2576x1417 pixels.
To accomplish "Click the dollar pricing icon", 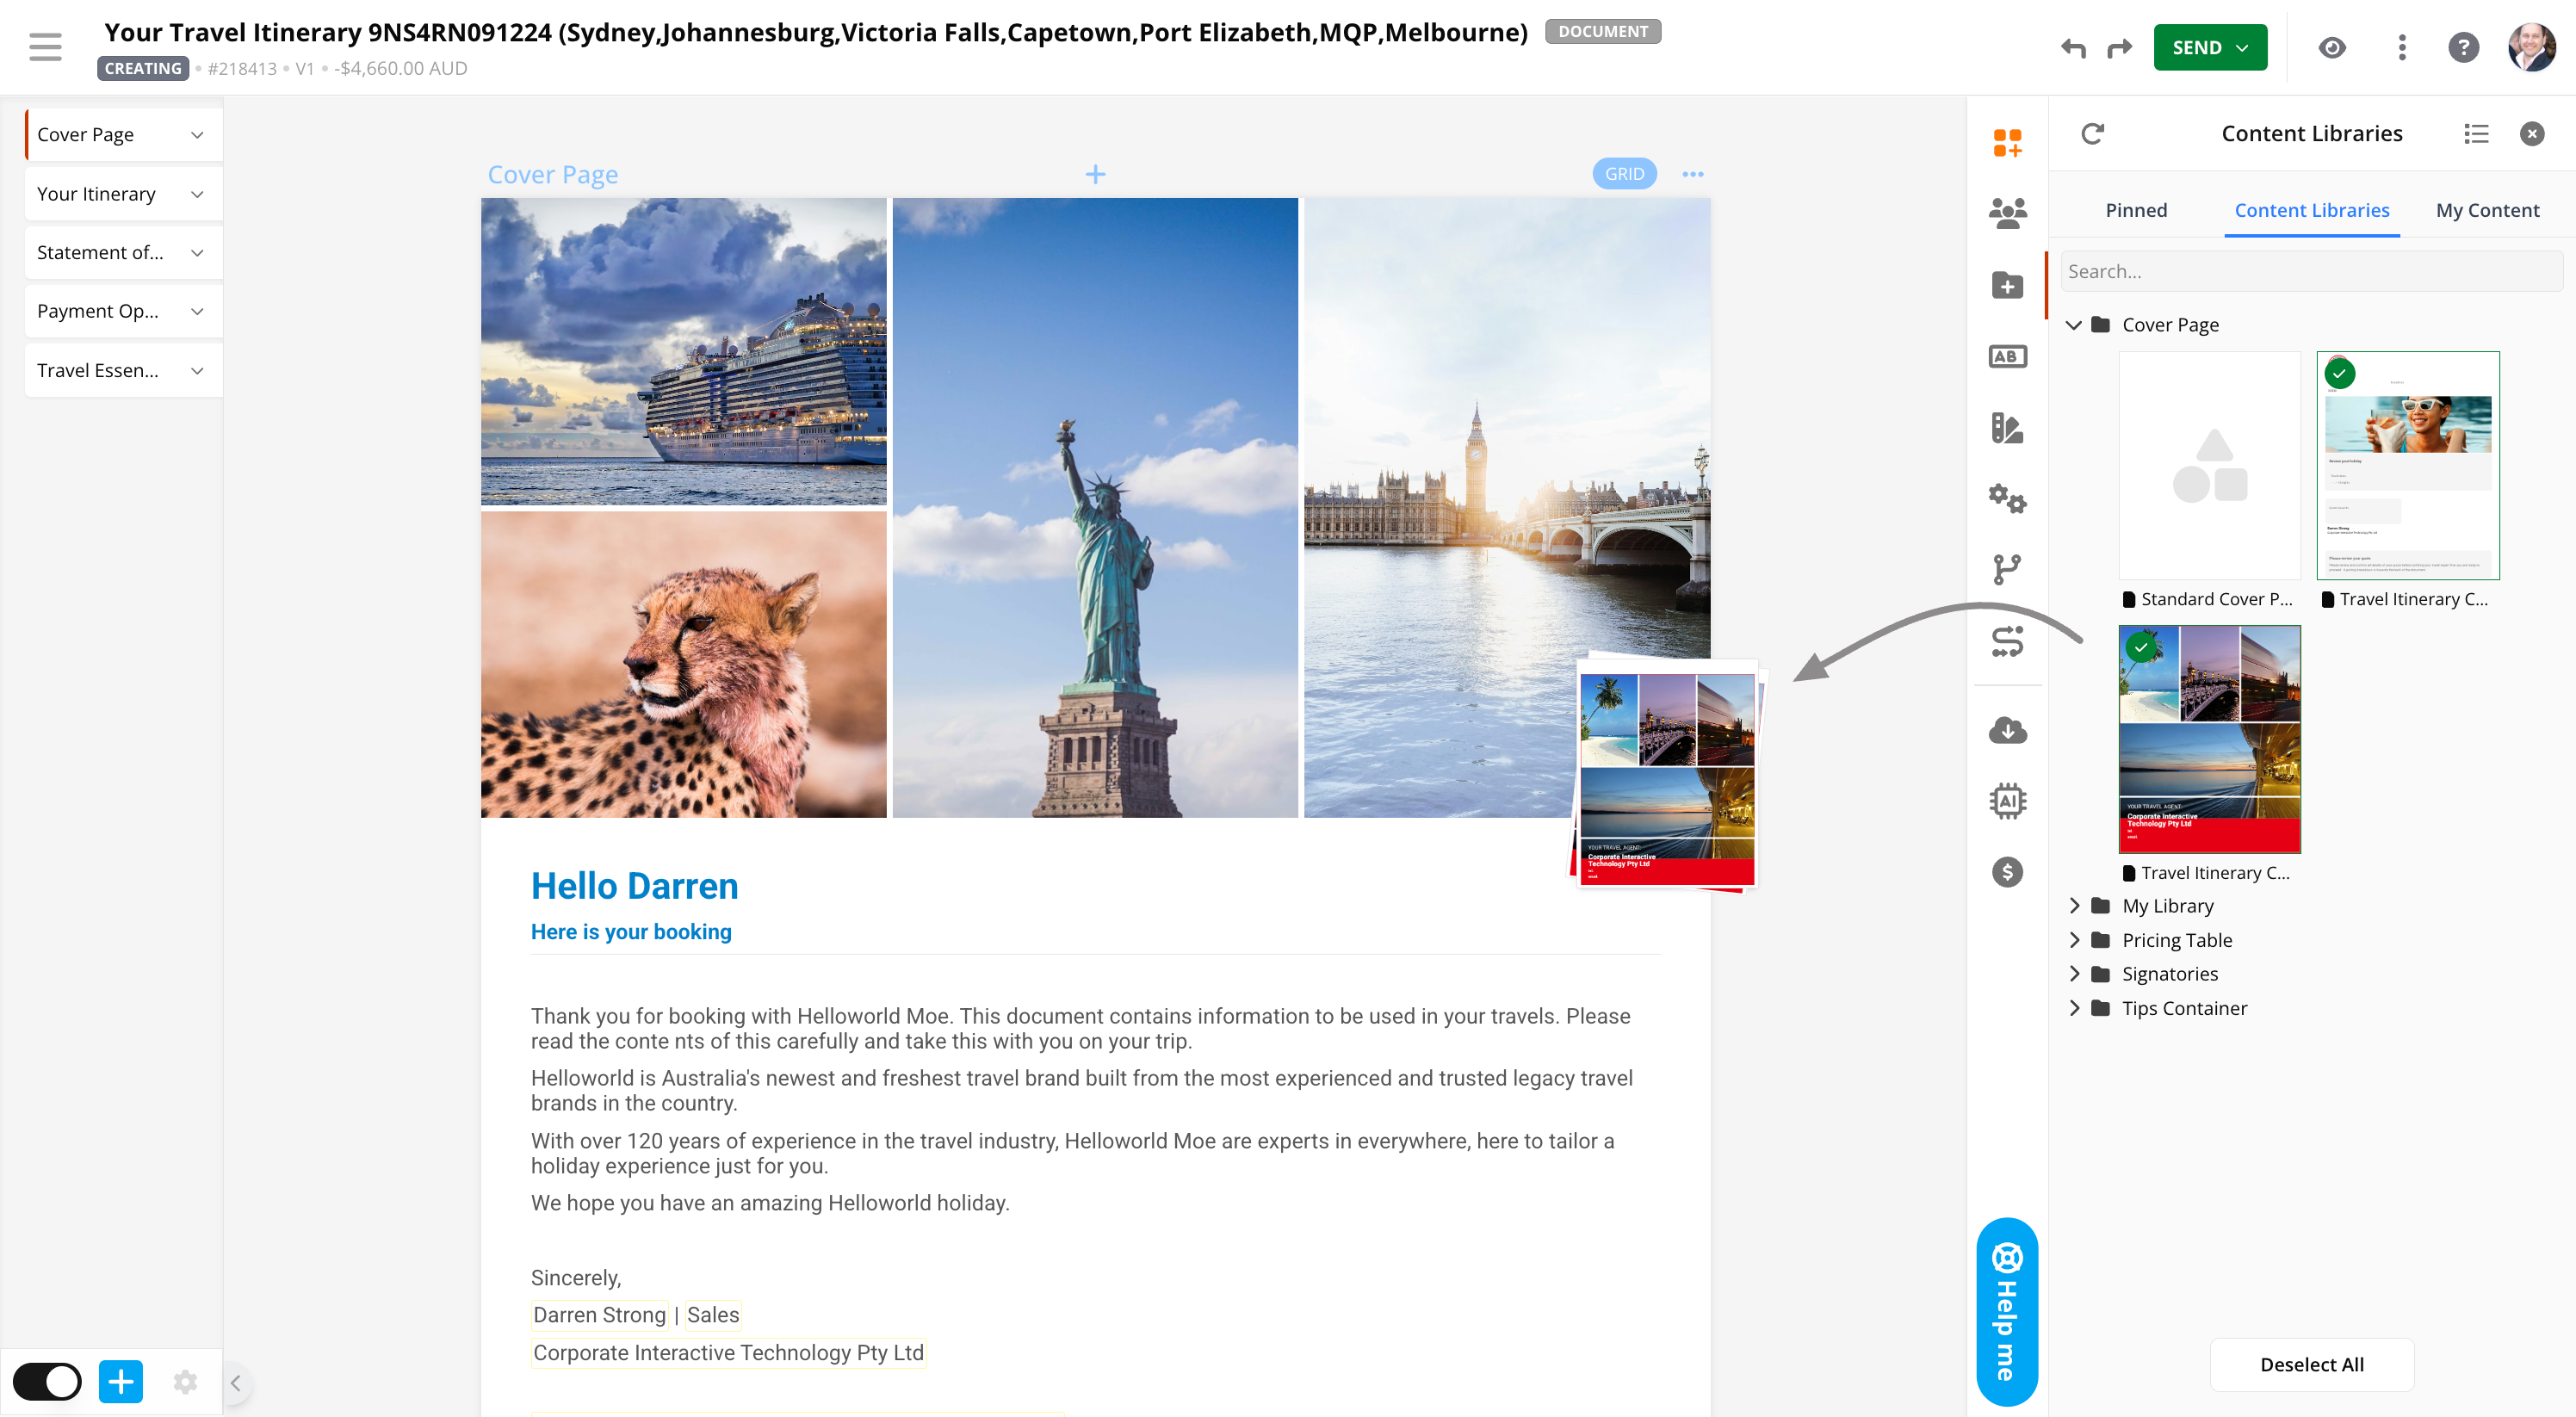I will 2006,872.
